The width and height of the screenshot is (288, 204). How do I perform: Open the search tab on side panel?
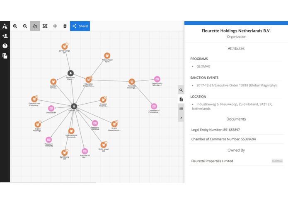181,90
